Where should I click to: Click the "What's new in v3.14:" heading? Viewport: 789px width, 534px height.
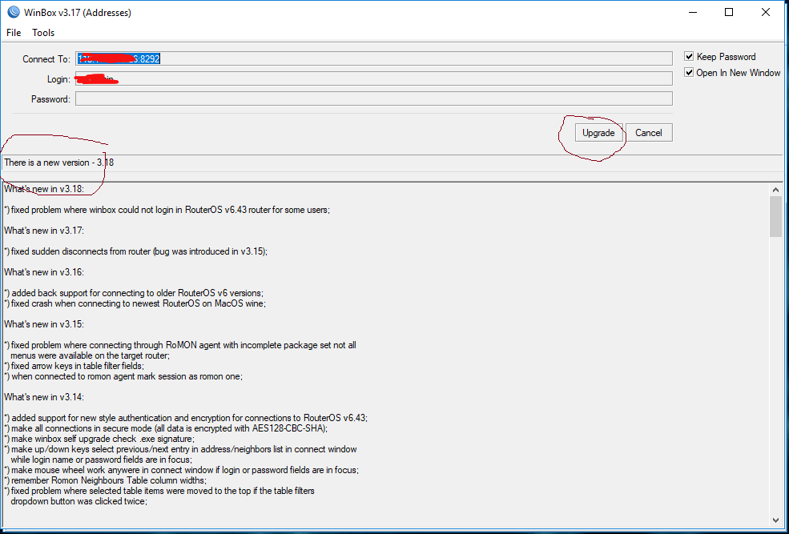point(44,397)
